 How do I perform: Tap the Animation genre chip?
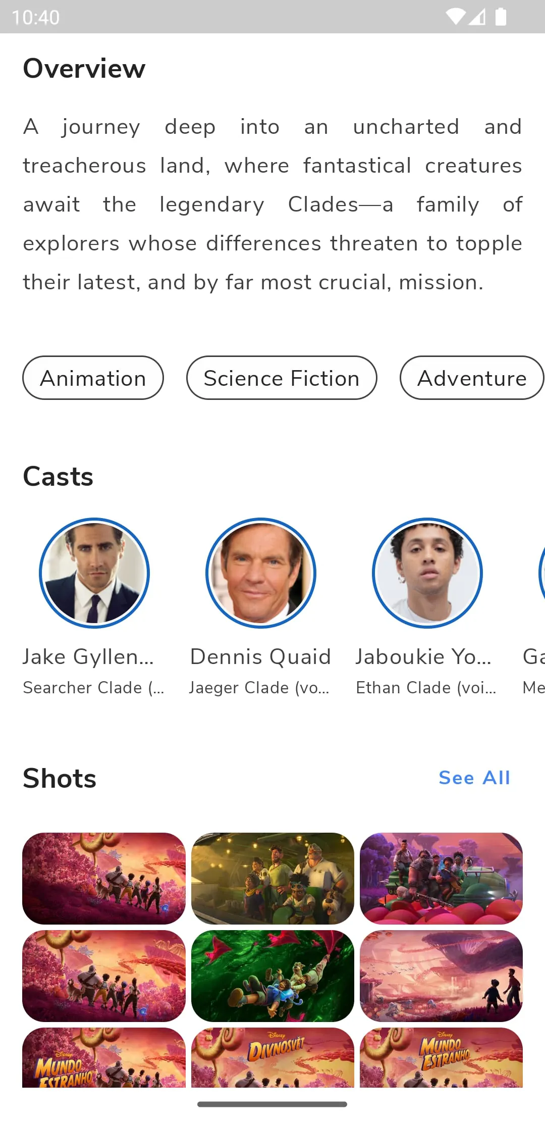(93, 378)
